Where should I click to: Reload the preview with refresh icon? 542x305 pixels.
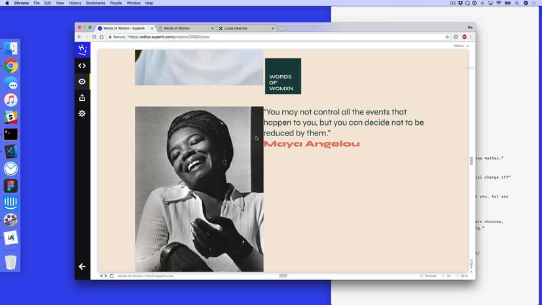pos(112,276)
